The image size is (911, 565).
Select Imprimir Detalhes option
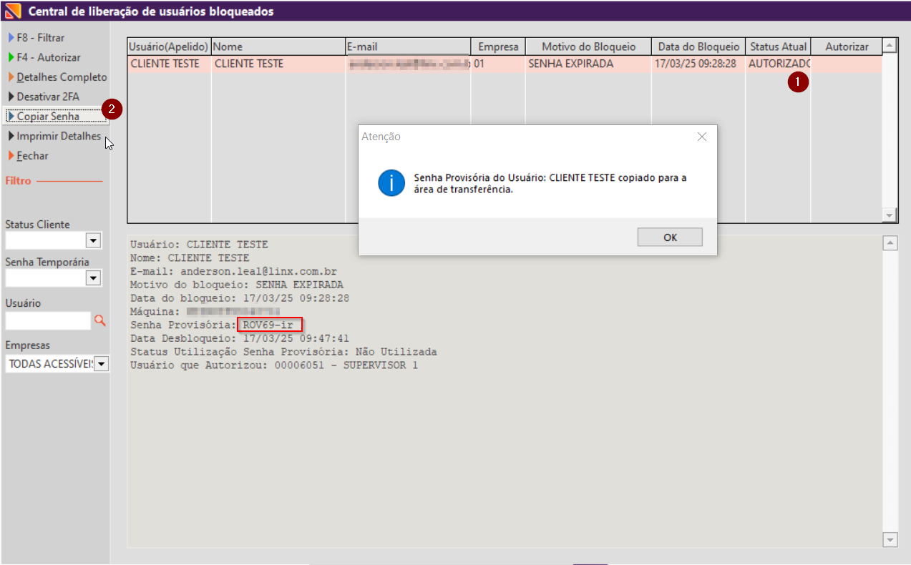[59, 136]
